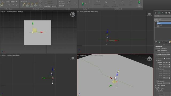This screenshot has width=171, height=96.
Task: Click the Angle value field under Radial
Action: pyautogui.click(x=166, y=67)
